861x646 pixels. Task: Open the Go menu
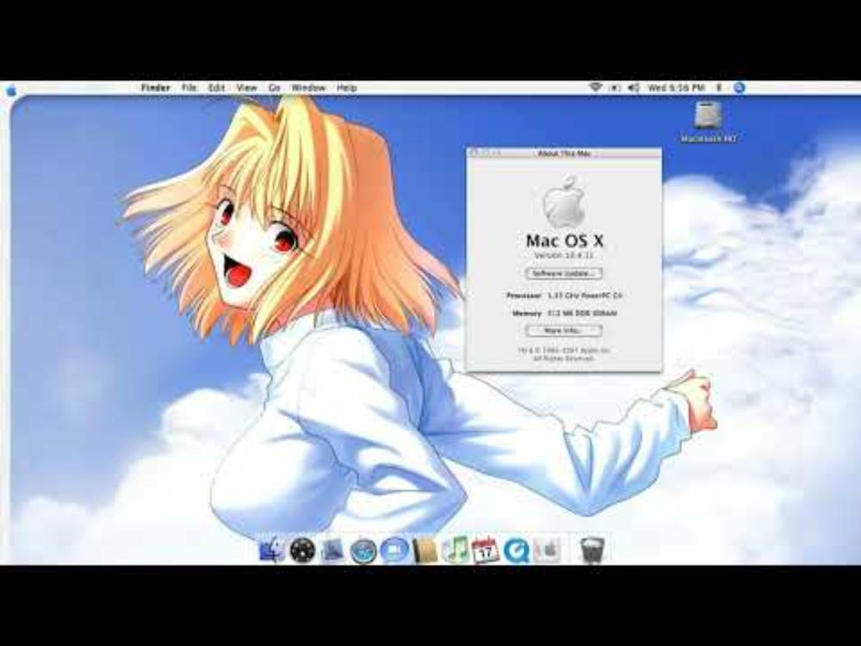click(x=275, y=88)
